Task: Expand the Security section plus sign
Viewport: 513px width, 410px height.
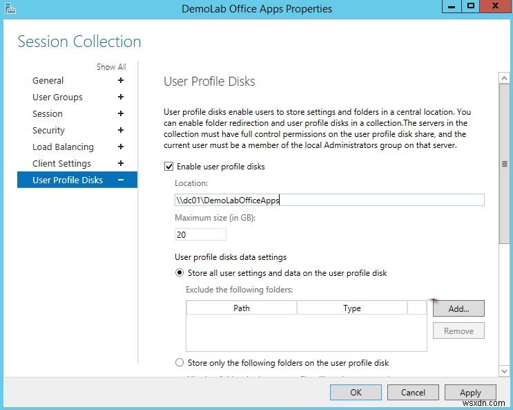Action: [x=121, y=130]
